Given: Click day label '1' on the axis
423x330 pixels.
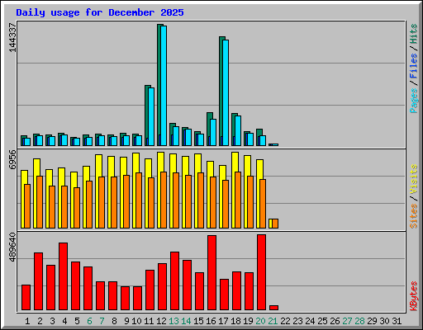Looking at the screenshot, I should 27,321.
